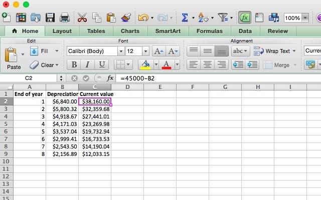Sort data with the A-Z sort icon
This screenshot has width=321, height=200.
click(x=203, y=17)
